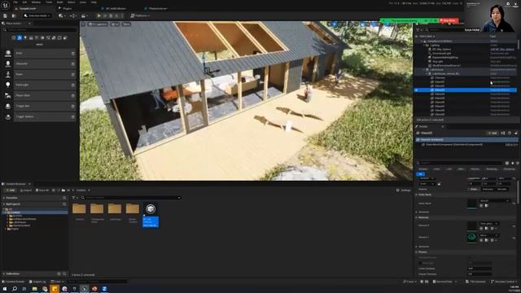Collapse the level root in Outliner
This screenshot has width=521, height=293.
422,42
